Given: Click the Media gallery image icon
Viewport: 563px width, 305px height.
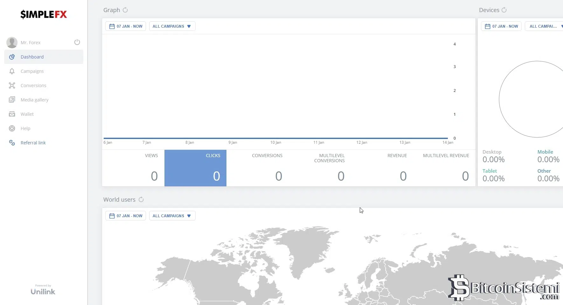Looking at the screenshot, I should pyautogui.click(x=12, y=100).
